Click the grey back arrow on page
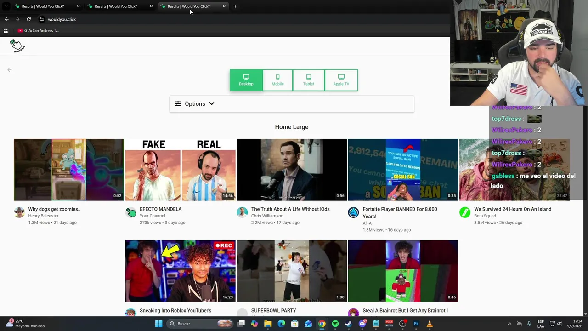 tap(9, 70)
